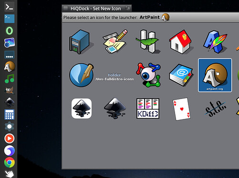Open the calculator from the dock

[x=10, y=114]
